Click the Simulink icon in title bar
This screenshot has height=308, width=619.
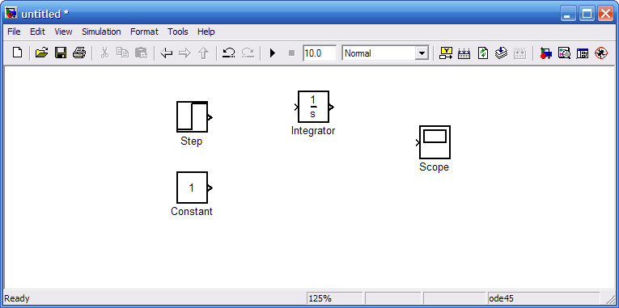[11, 14]
